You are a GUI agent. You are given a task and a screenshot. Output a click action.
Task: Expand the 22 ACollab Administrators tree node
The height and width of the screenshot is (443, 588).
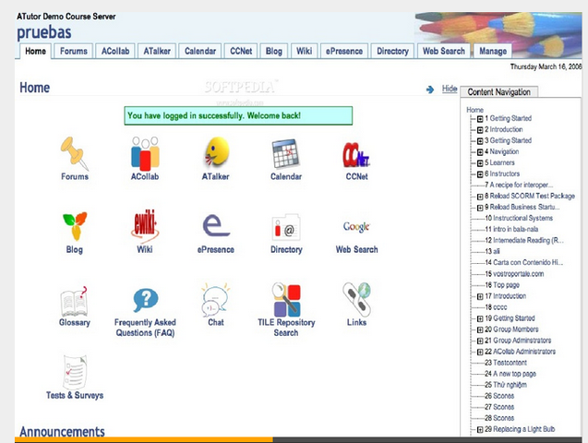pos(480,353)
